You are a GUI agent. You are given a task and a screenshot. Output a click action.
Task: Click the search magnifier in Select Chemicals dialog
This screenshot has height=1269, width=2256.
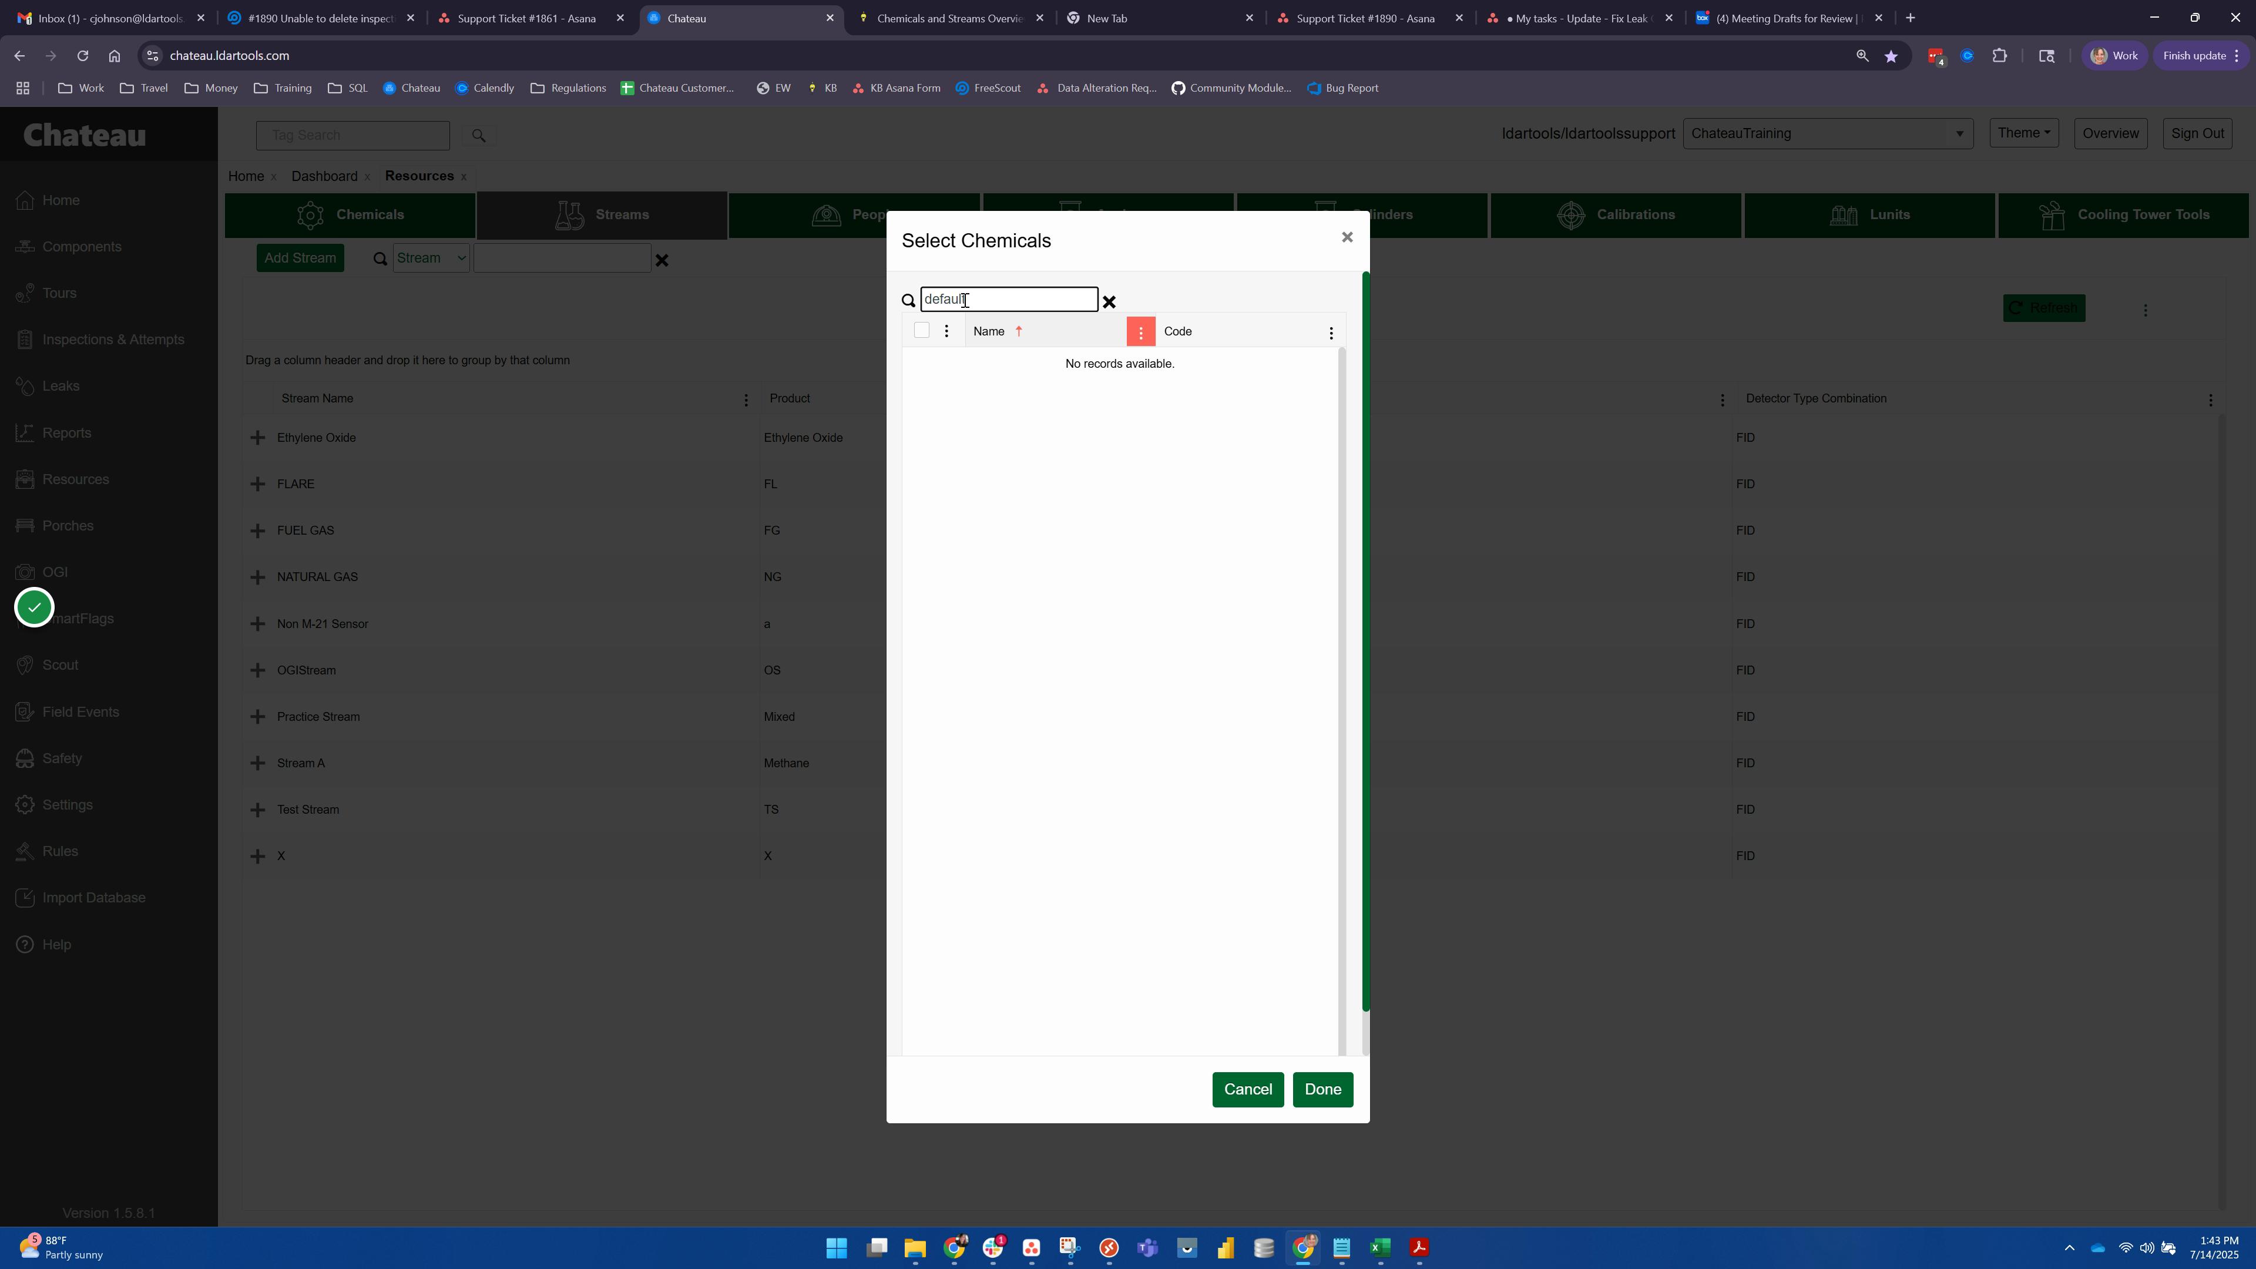(x=908, y=300)
